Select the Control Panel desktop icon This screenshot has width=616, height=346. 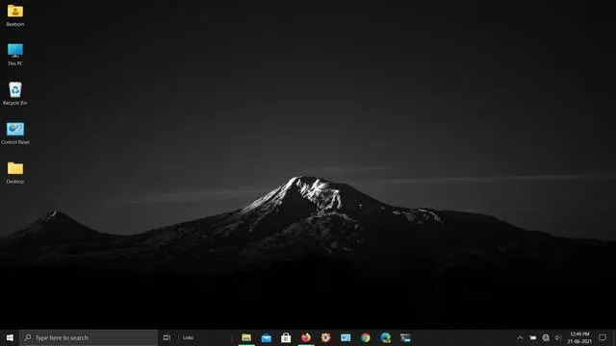point(15,134)
